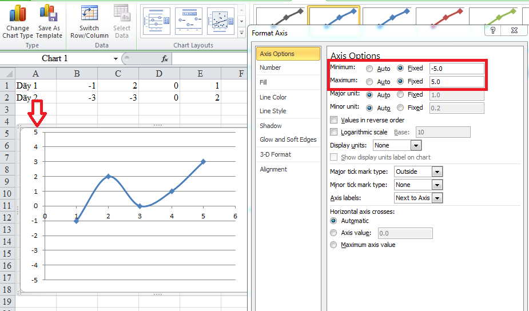Set Minimum to Auto radio button
This screenshot has height=311, width=529.
pos(369,69)
